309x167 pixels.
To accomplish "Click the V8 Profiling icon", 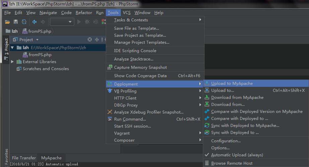I will click(110, 91).
